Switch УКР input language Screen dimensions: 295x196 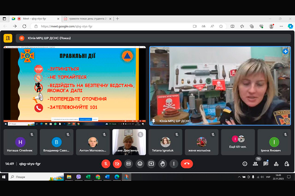point(268,177)
